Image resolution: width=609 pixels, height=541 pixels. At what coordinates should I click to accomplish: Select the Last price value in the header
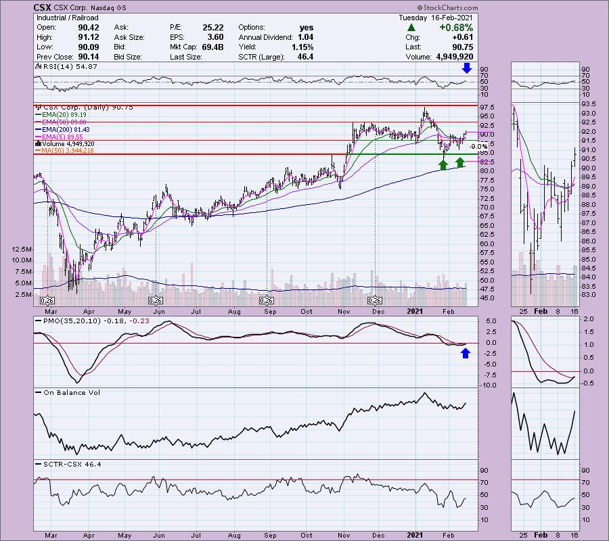coord(463,47)
